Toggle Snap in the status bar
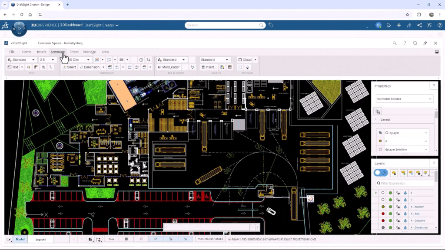Screen dimensions: 445x250 point(111,239)
